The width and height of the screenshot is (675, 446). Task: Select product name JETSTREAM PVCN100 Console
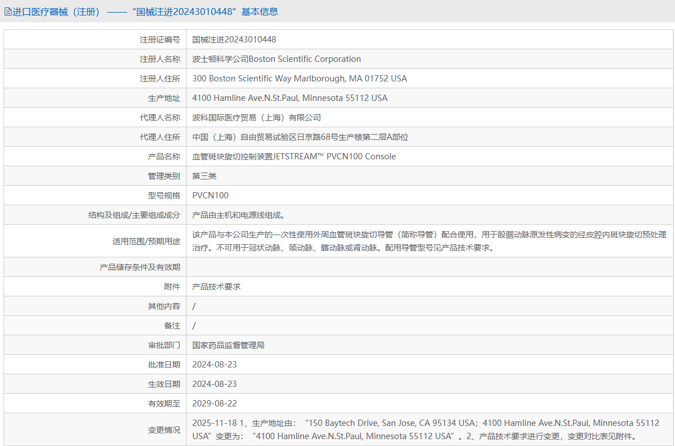[x=294, y=157]
